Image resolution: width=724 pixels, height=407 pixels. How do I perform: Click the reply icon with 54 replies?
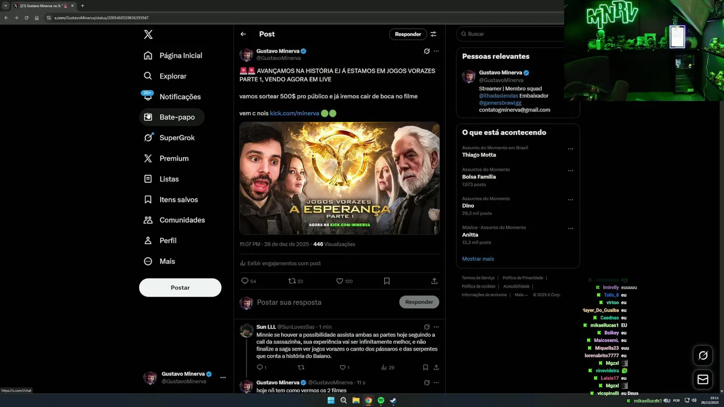(248, 281)
